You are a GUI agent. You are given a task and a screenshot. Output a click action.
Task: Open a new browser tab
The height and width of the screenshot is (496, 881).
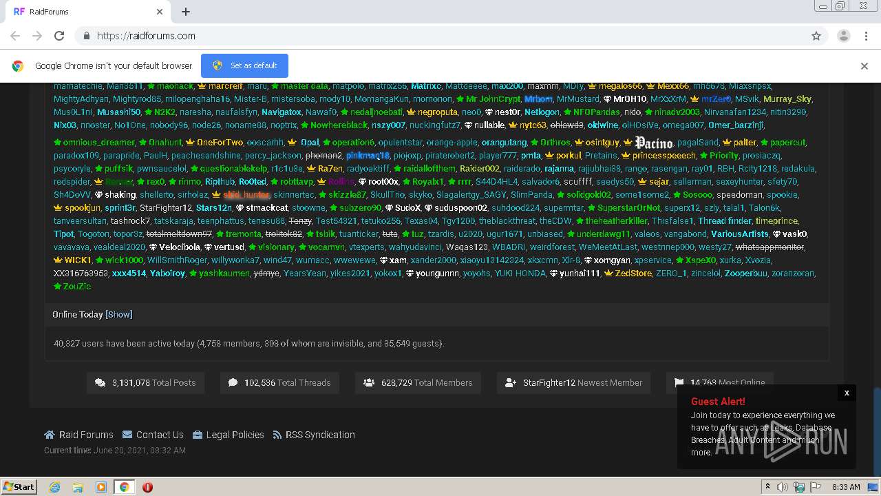point(186,12)
